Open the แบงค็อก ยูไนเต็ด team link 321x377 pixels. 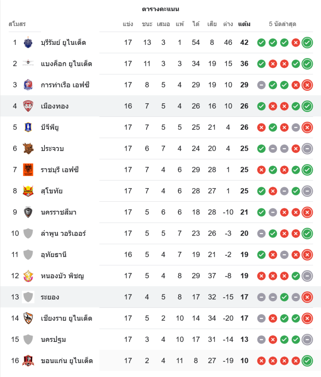click(x=66, y=64)
